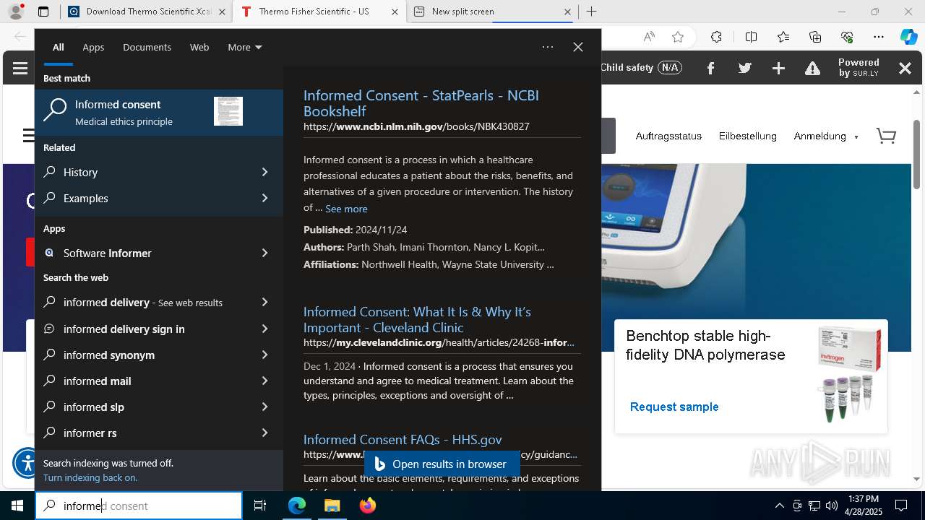Viewport: 925px width, 520px height.
Task: Open the hamburger menu in sur.ly bar
Action: 20,68
